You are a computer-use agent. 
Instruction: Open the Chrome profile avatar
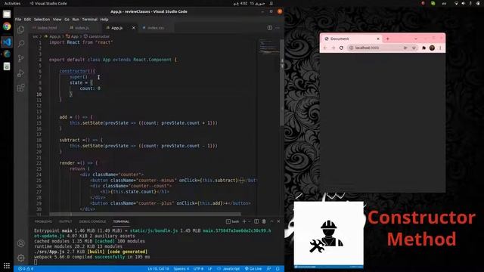(432, 48)
